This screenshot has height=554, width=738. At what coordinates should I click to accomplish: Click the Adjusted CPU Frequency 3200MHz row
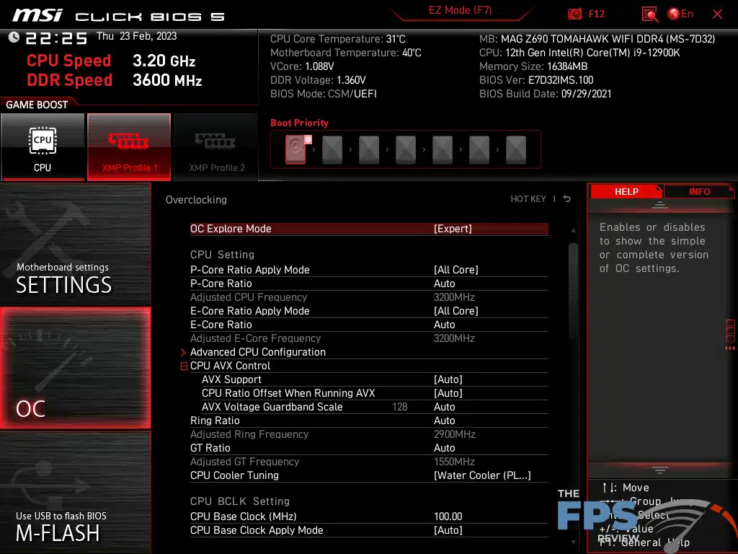[x=369, y=297]
